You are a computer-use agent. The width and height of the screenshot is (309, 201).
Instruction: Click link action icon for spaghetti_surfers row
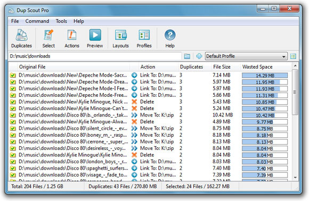(134, 169)
